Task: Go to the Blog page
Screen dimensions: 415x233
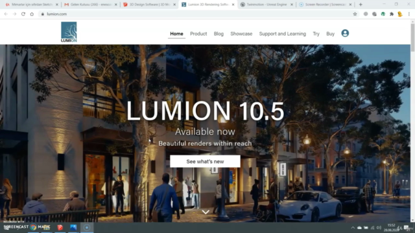Action: 219,34
